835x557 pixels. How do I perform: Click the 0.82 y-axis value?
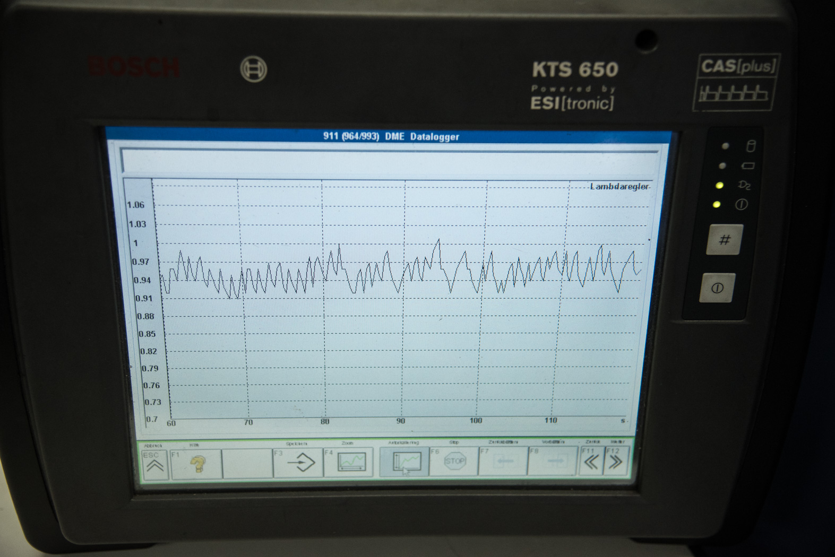(x=149, y=351)
